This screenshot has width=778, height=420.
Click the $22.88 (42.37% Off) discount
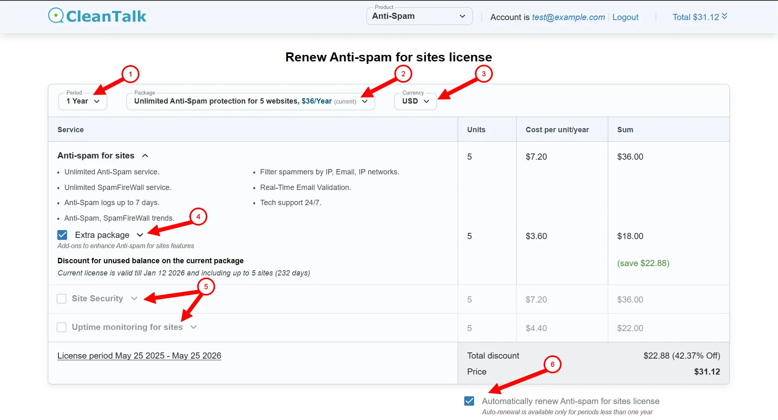pos(681,356)
